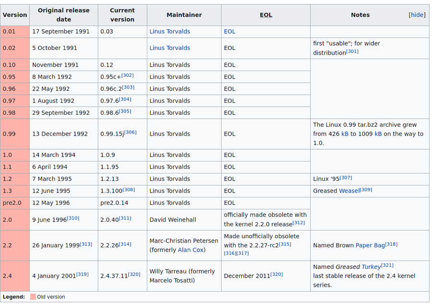The image size is (432, 306).
Task: Select the 0.99 version cell
Action: (15, 134)
